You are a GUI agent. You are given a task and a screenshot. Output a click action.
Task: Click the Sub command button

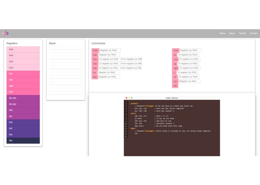[95, 68]
